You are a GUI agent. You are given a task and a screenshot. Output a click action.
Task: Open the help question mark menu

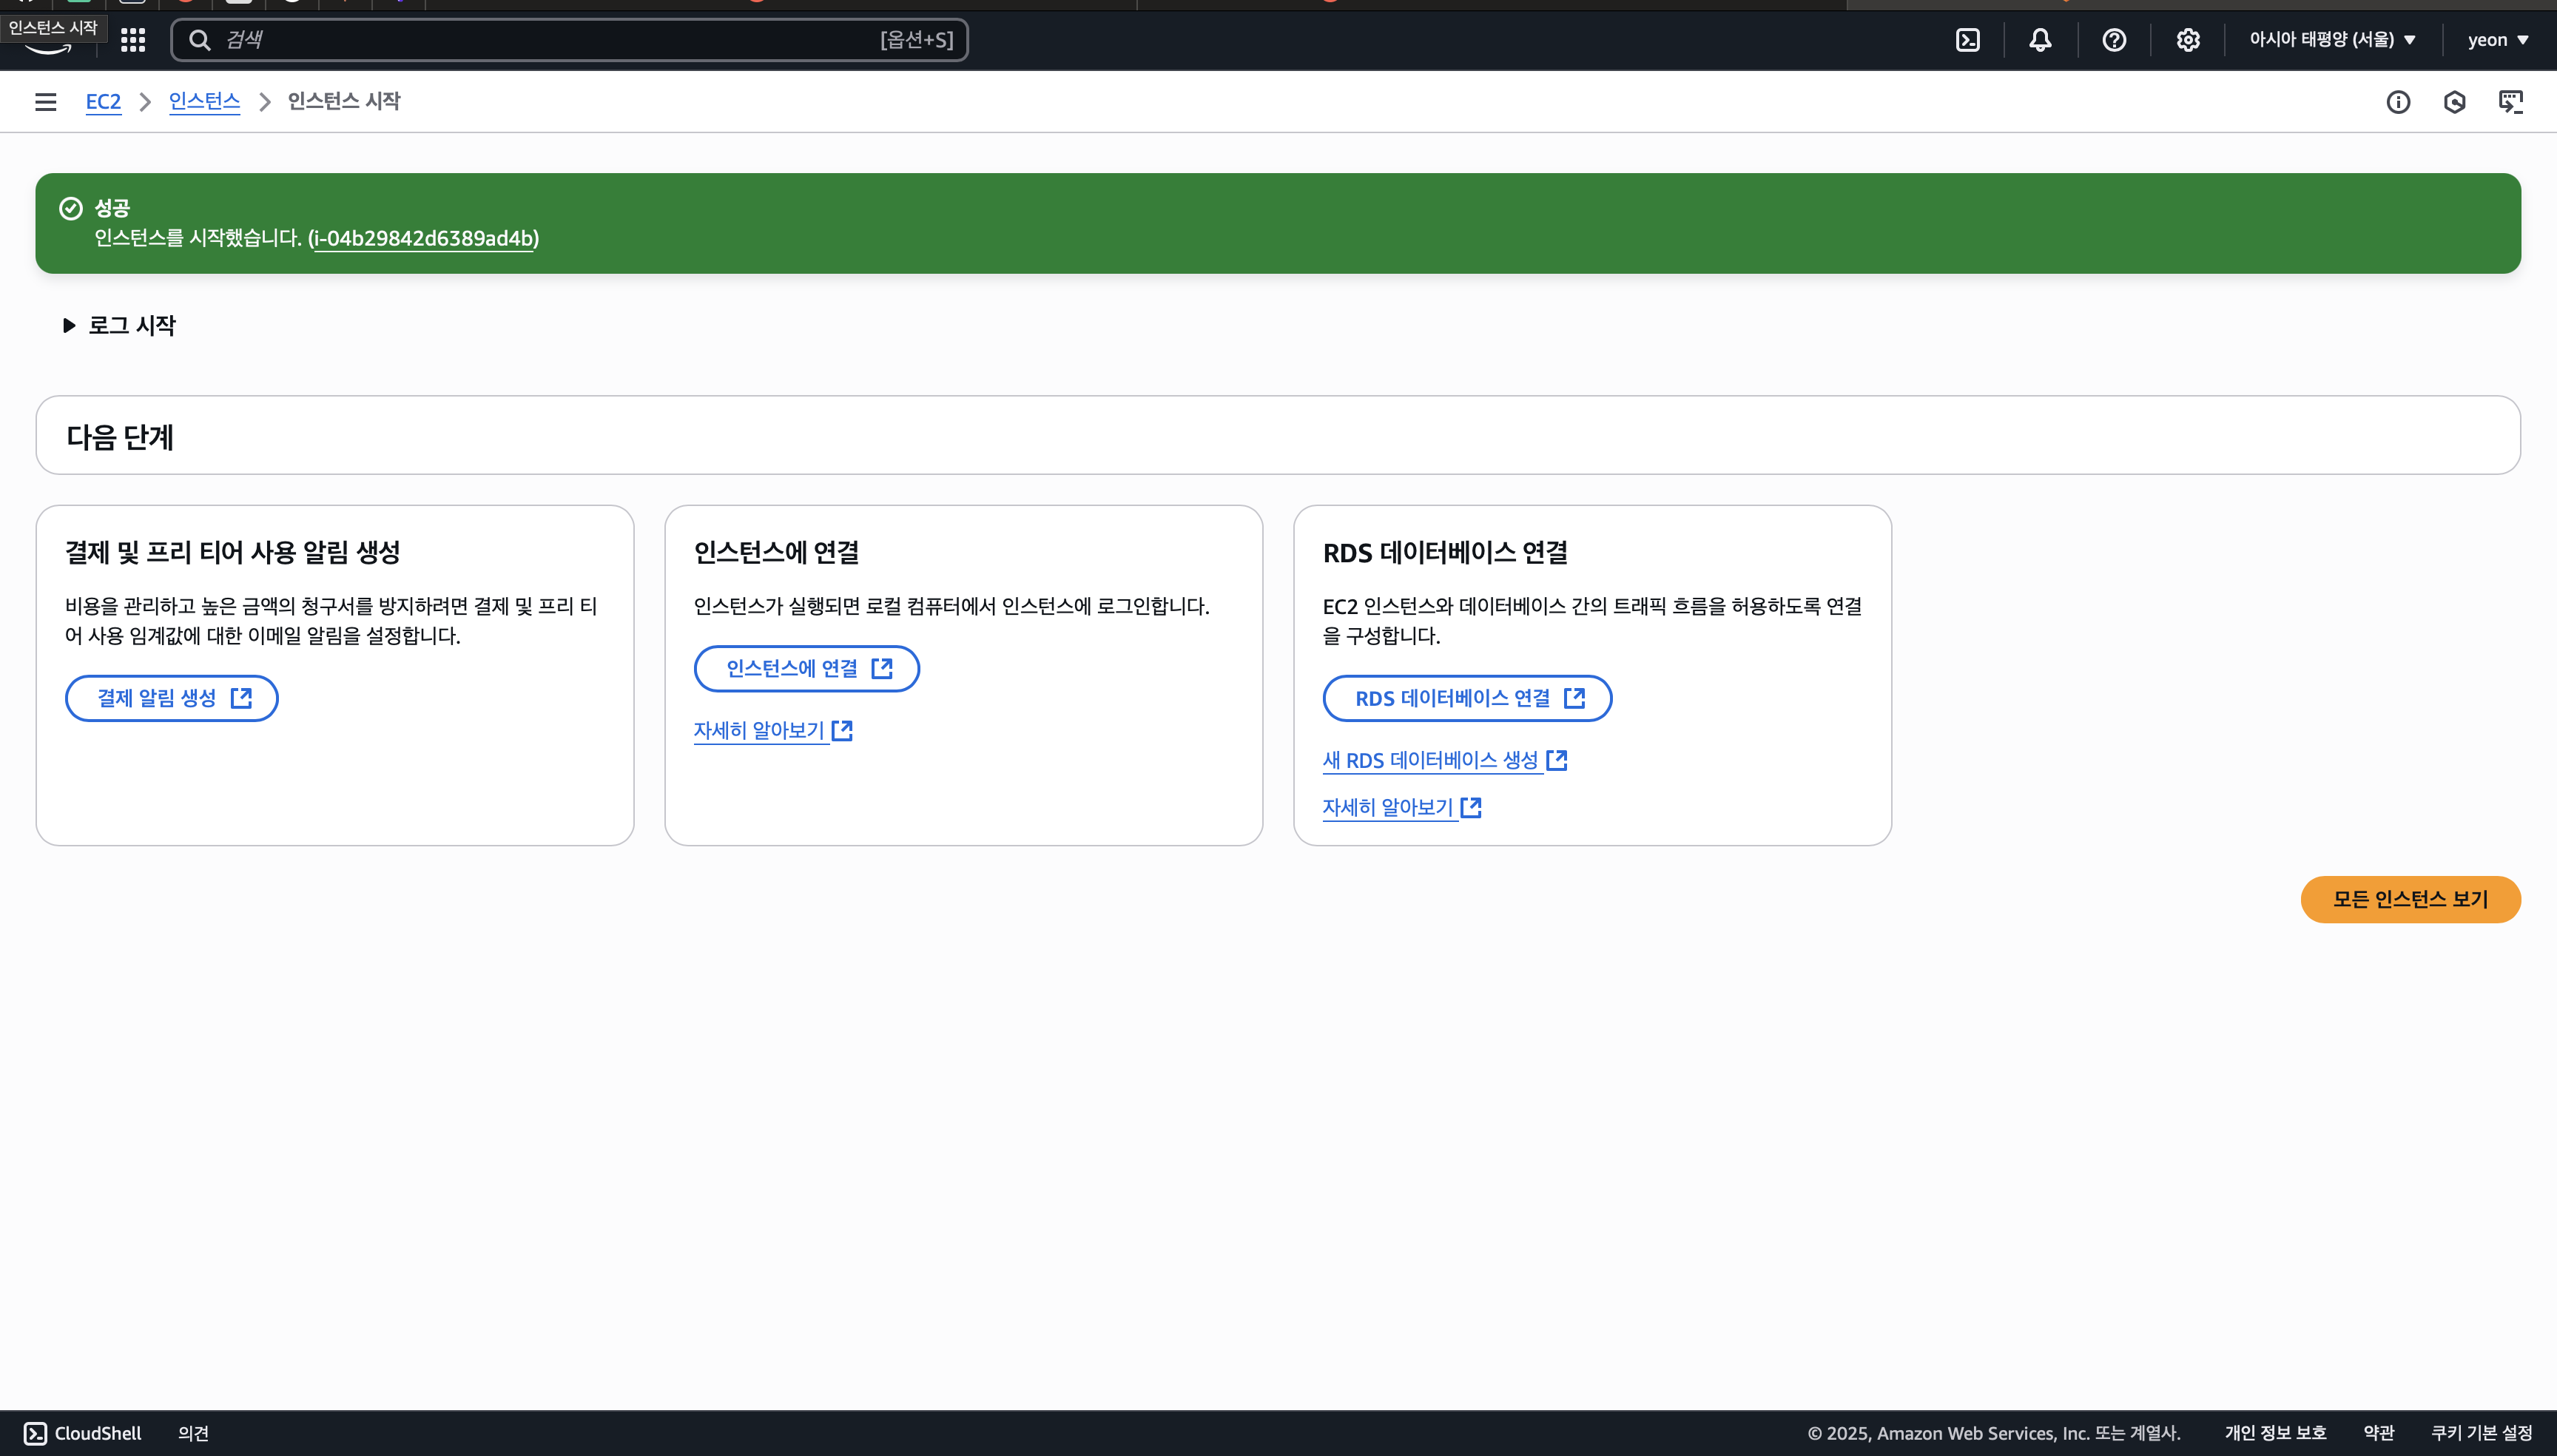pos(2114,40)
